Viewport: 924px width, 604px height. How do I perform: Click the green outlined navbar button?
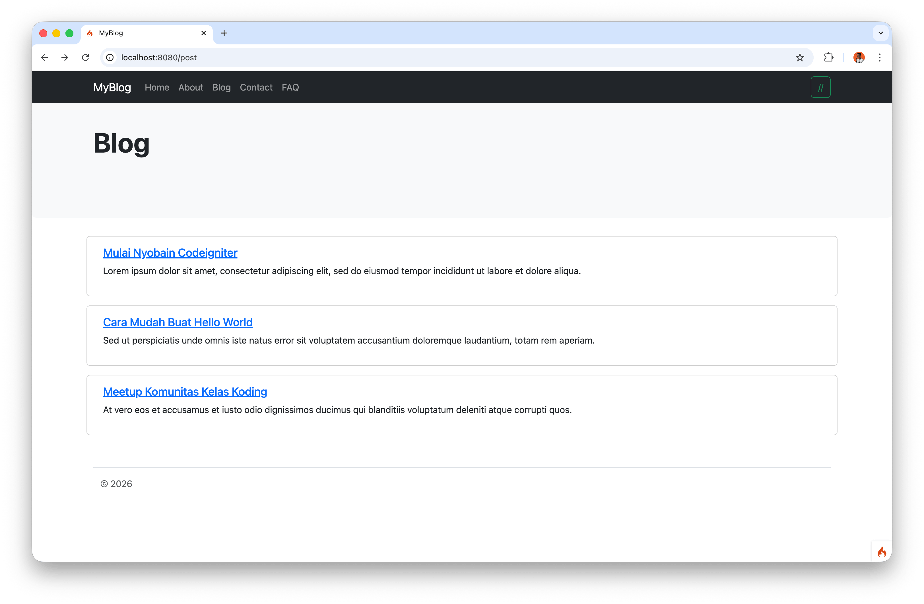point(820,87)
